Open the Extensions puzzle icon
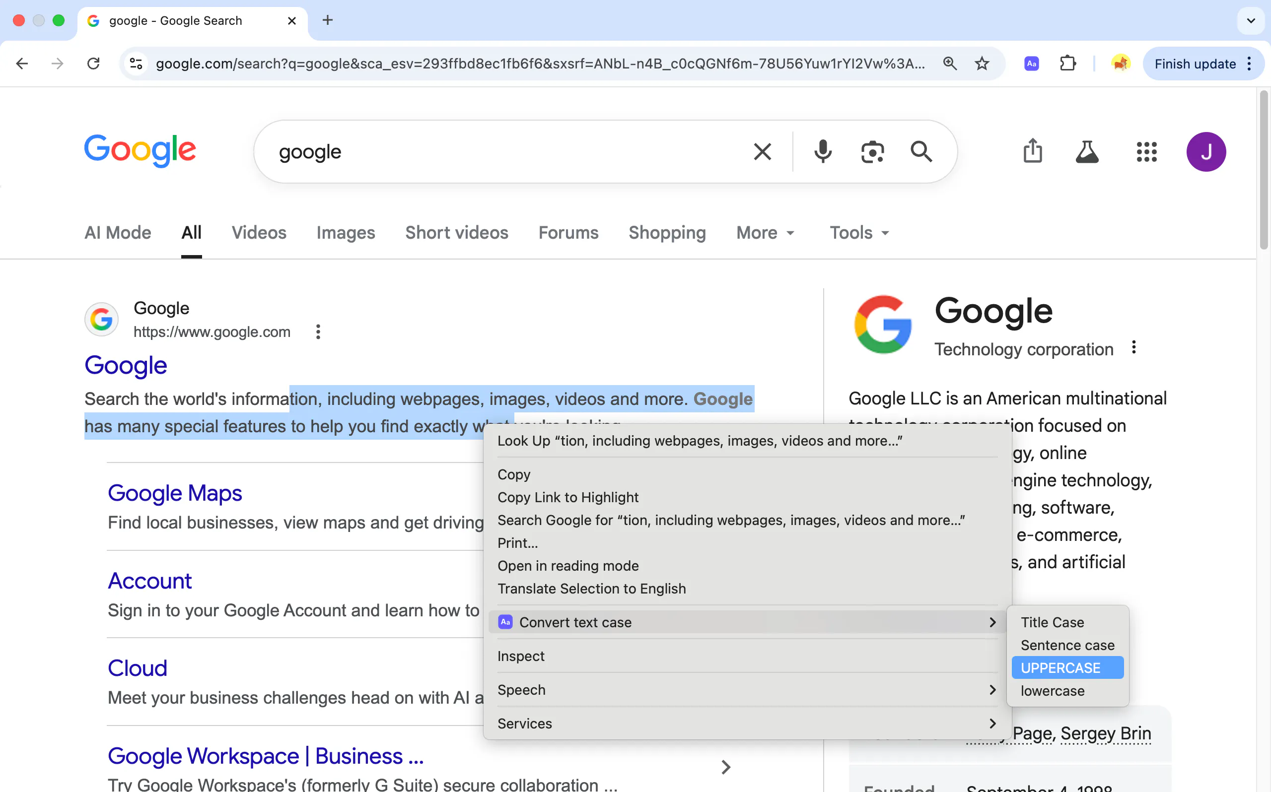This screenshot has height=792, width=1271. coord(1068,64)
